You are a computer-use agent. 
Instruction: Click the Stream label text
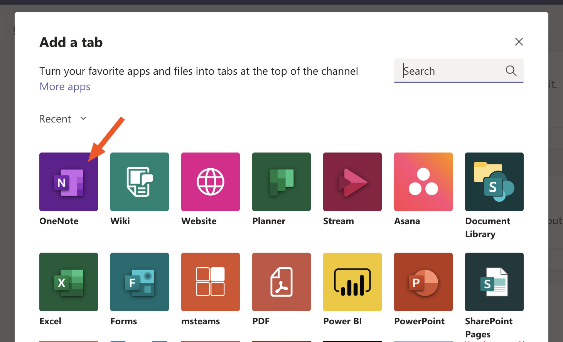coord(339,221)
